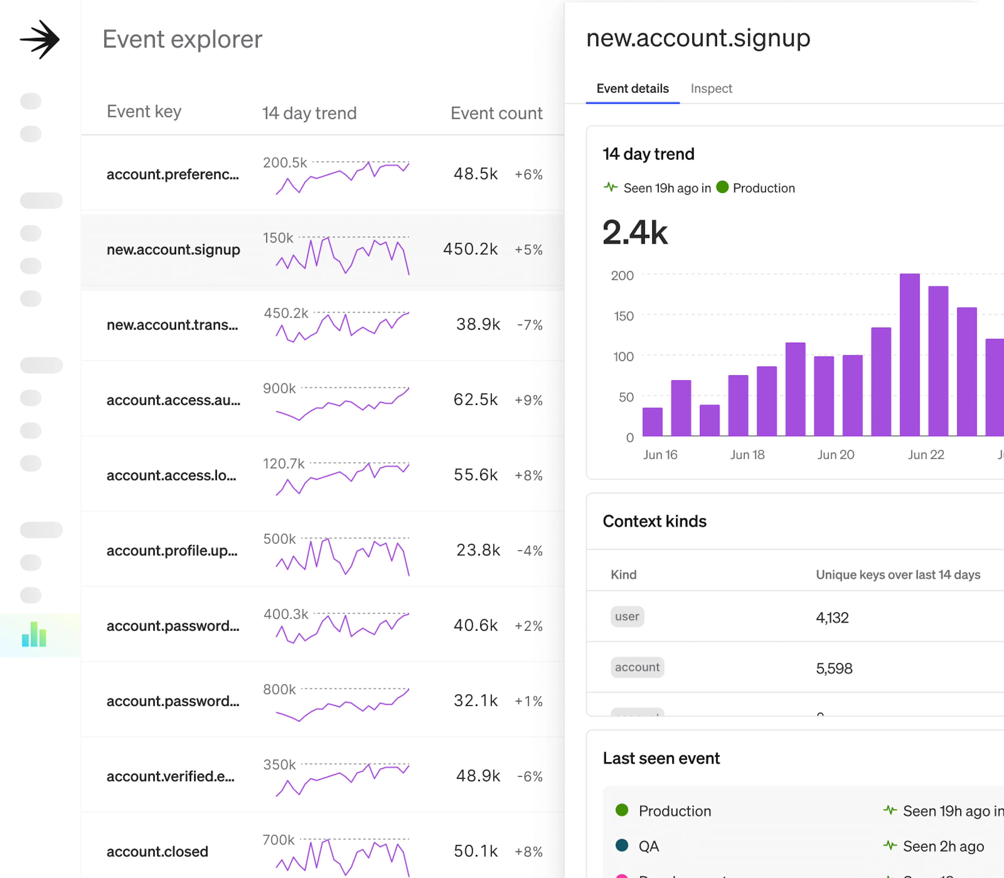Click the green Production environment dot in the trend card

click(x=722, y=187)
